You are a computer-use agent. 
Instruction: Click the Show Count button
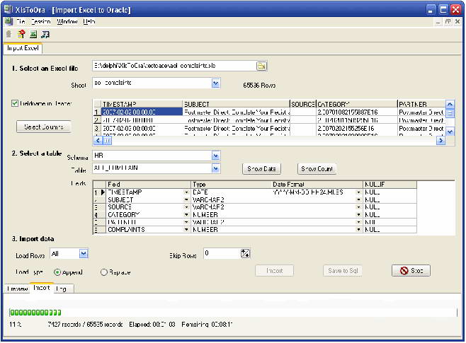coord(317,169)
